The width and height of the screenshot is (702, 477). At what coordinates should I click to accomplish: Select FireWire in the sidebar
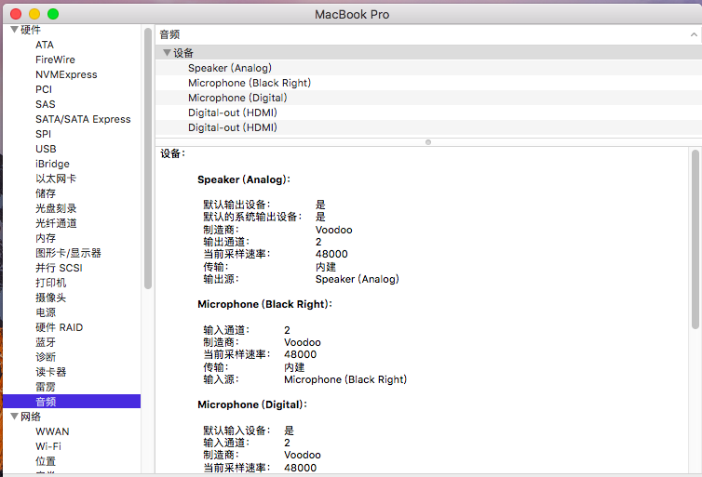point(55,60)
